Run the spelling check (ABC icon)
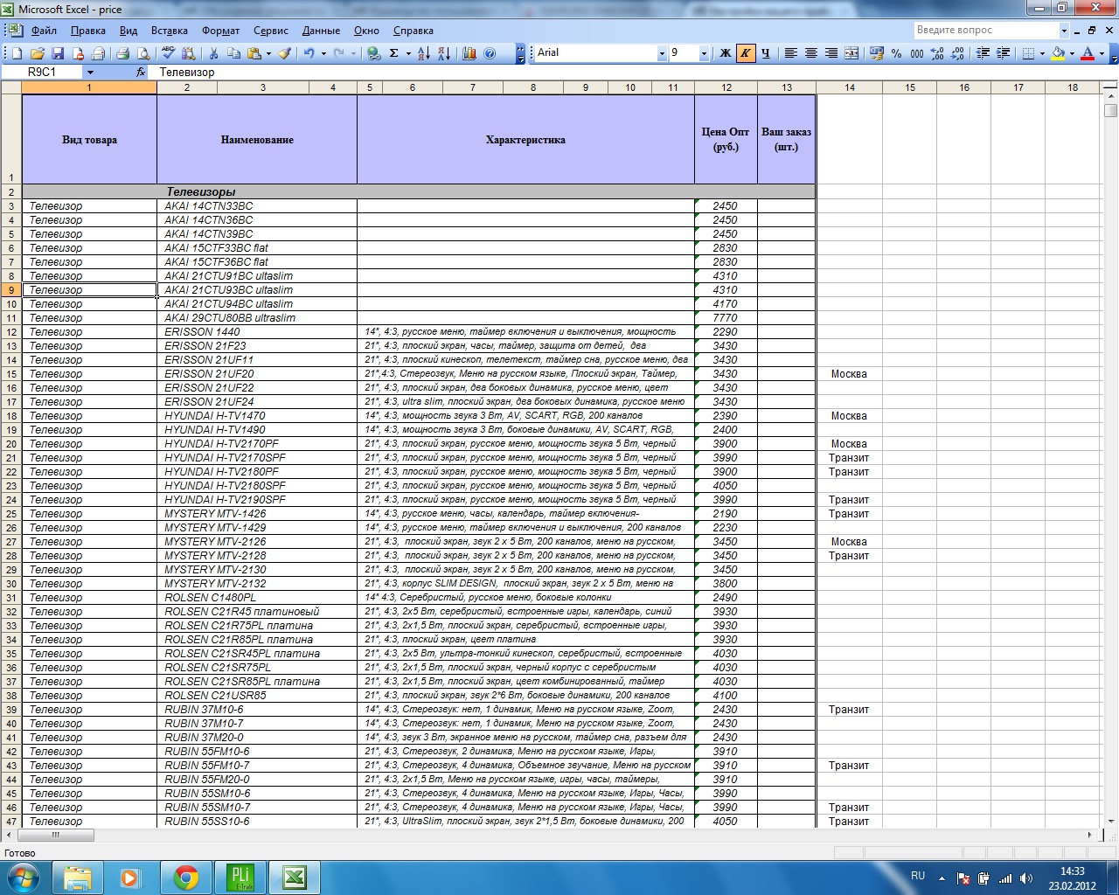1119x895 pixels. coord(169,53)
